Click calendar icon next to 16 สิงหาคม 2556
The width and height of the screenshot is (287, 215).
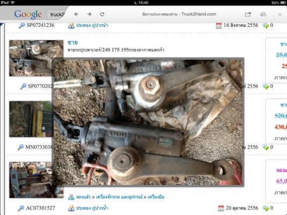[x=219, y=25]
